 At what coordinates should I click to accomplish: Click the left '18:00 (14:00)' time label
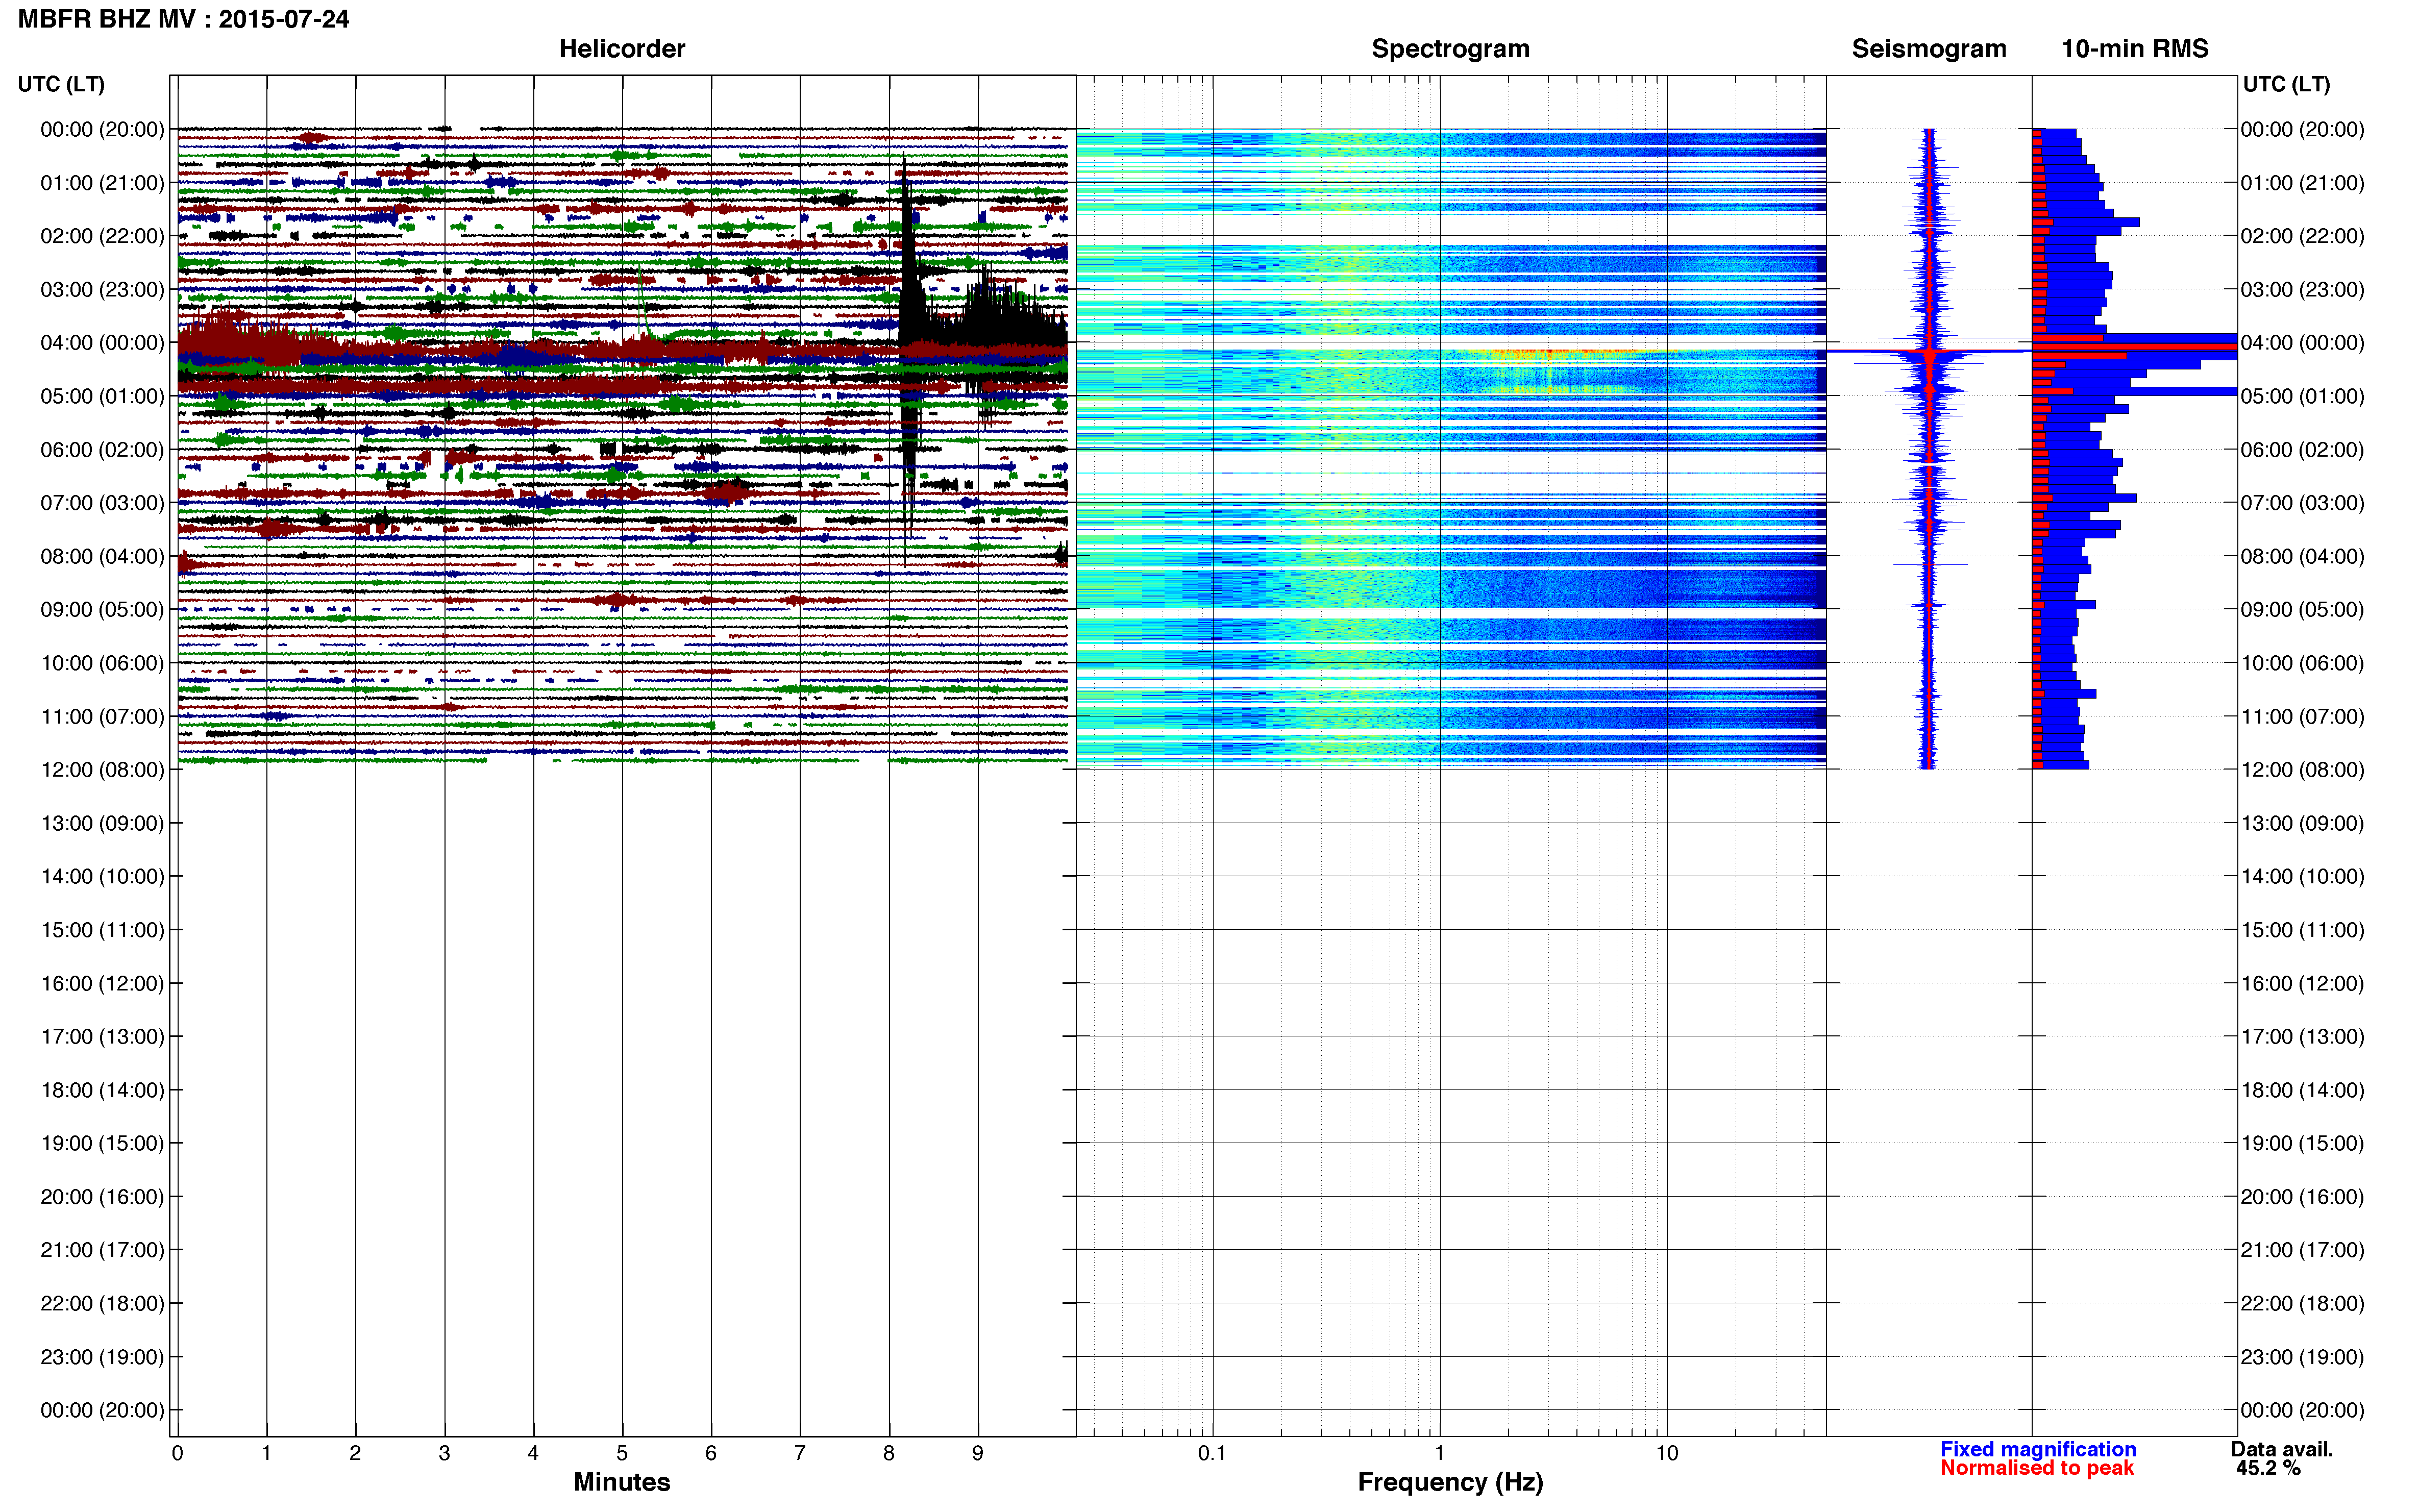point(102,1090)
